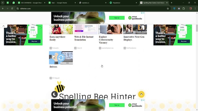Close the Spelling Bee Solver tab
Screen dimensions: 198x111
167,3
